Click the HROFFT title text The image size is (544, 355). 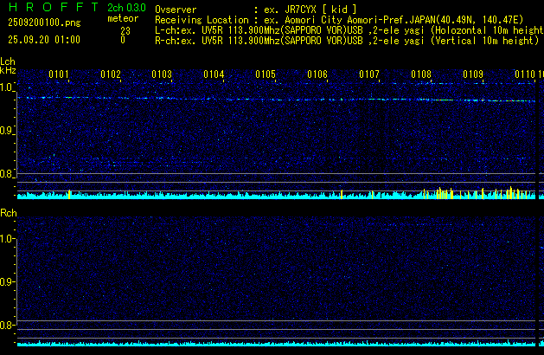[50, 7]
